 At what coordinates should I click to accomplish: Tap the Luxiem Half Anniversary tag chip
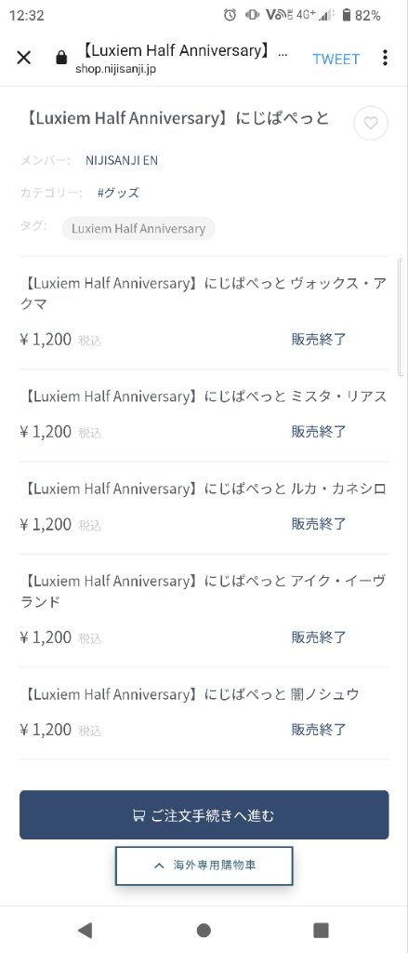pos(138,229)
